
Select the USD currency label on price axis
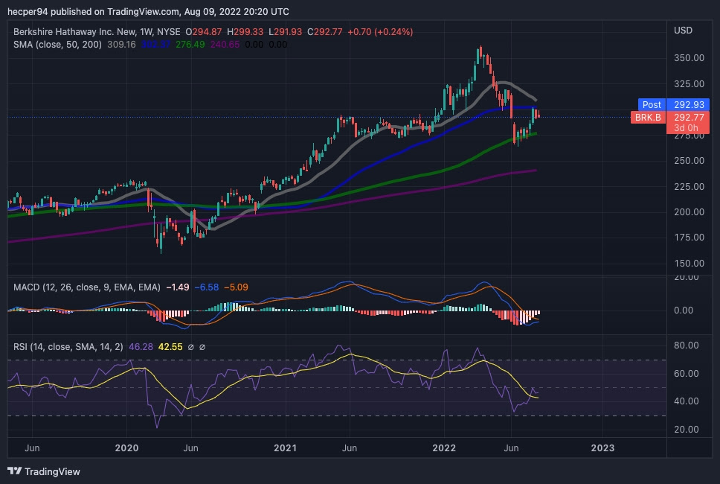[683, 31]
